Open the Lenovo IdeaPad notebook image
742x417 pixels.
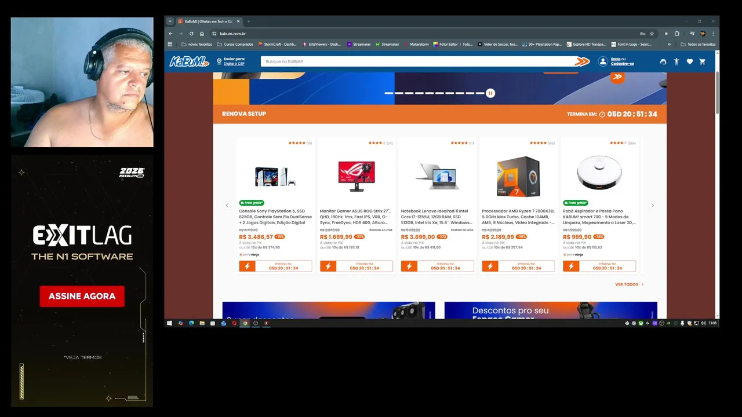(437, 175)
